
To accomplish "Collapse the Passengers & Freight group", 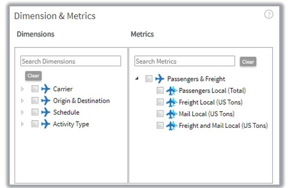I will coord(137,78).
